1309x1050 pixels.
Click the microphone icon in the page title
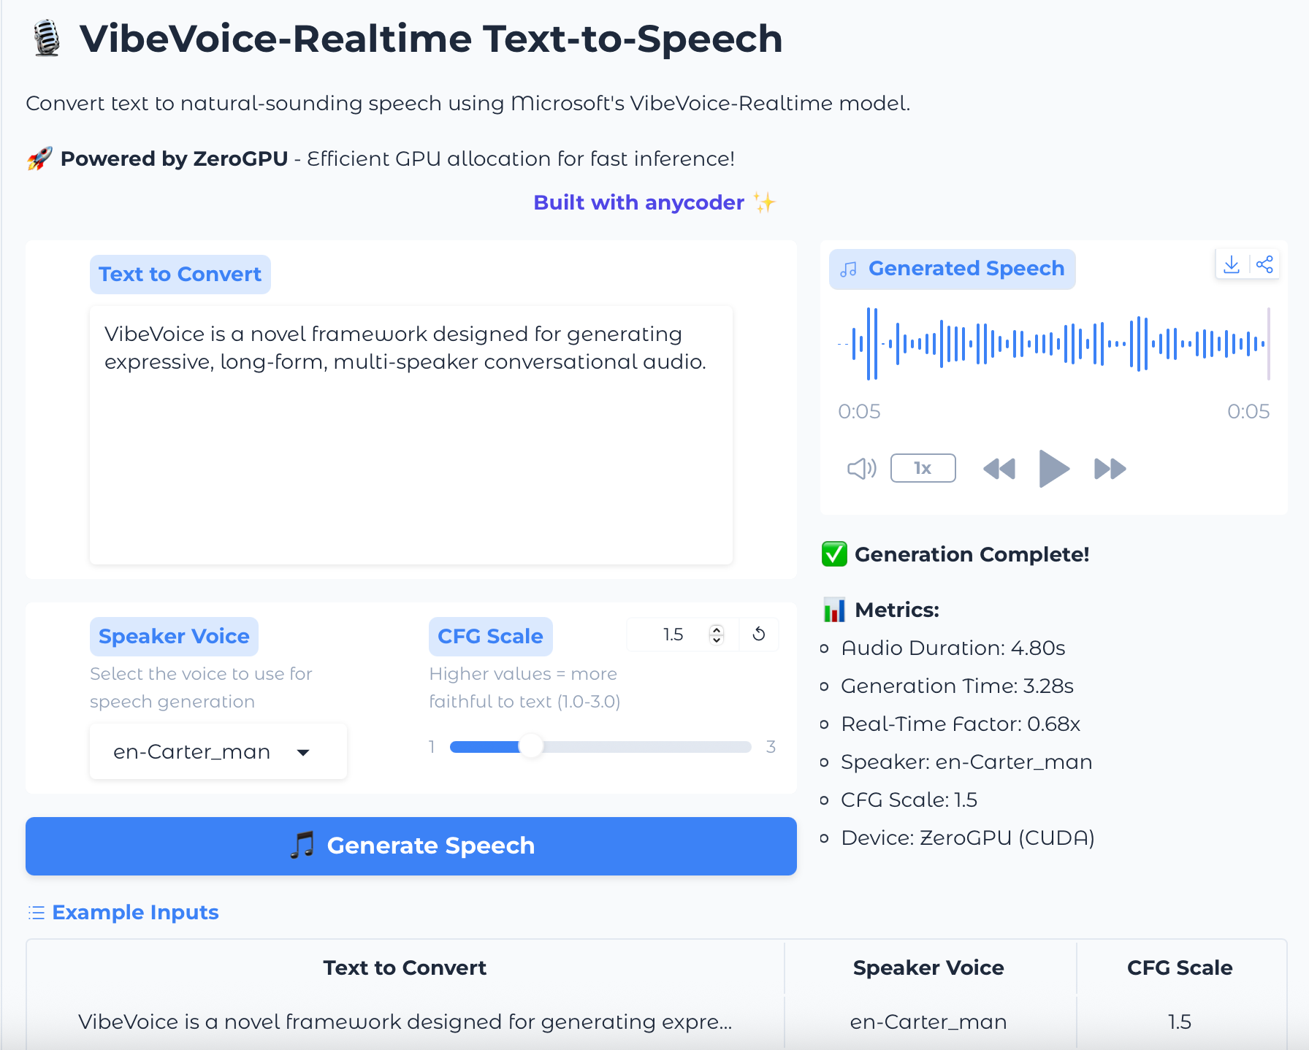coord(45,37)
